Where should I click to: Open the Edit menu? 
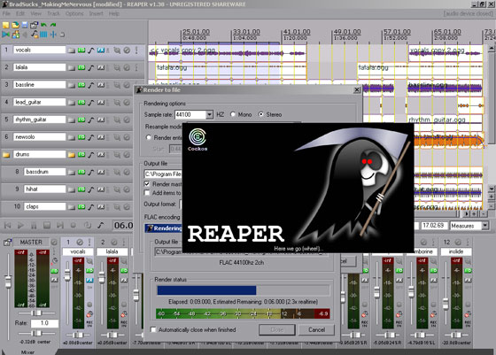[20, 13]
